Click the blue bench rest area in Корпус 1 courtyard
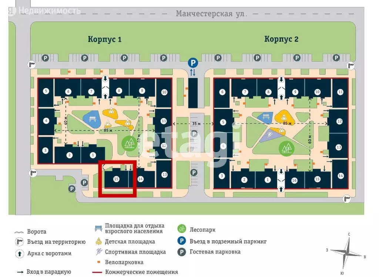The width and height of the screenshot is (379, 277). (x=92, y=119)
